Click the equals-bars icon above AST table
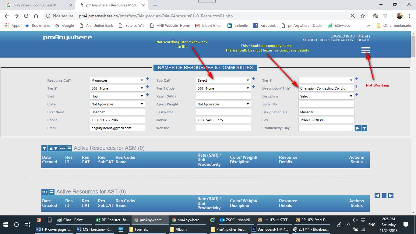This screenshot has width=416, height=234. (51, 192)
